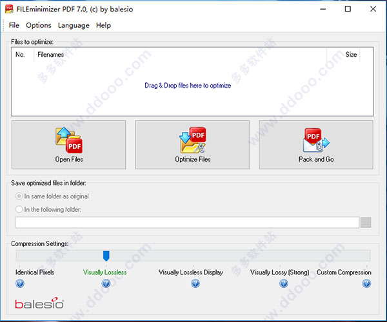Minimize the FILEminimizer window
Viewport: 387px width, 322px height.
(323, 9)
